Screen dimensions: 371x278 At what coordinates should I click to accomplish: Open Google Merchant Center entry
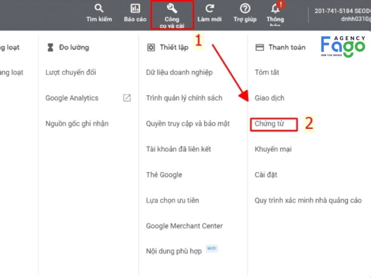coord(184,226)
